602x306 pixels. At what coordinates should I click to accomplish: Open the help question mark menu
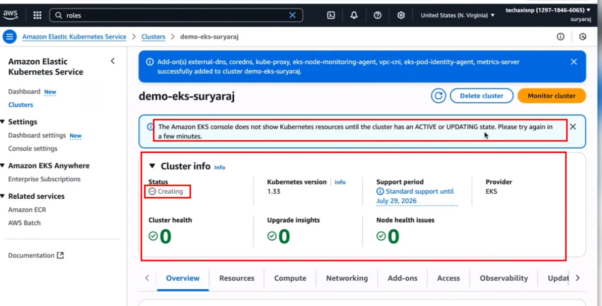tap(378, 15)
